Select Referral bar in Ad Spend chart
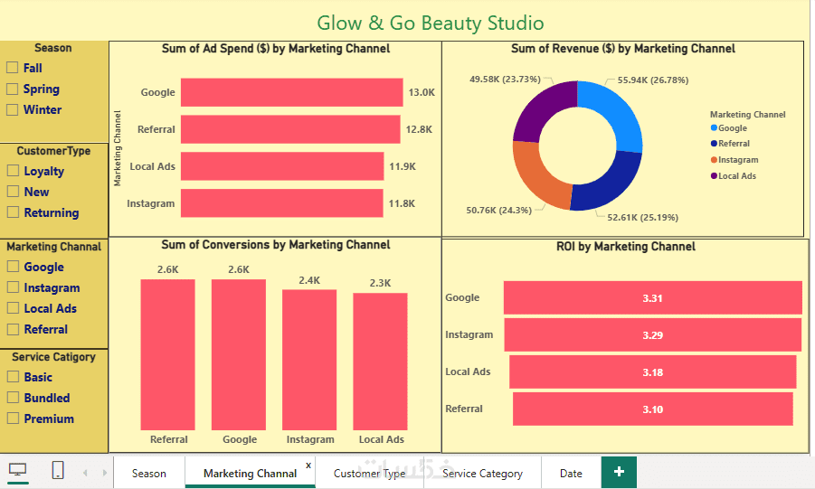 (290, 129)
